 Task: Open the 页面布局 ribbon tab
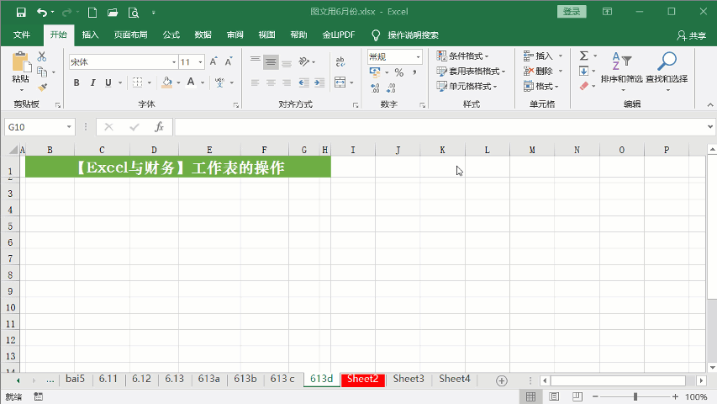[130, 35]
